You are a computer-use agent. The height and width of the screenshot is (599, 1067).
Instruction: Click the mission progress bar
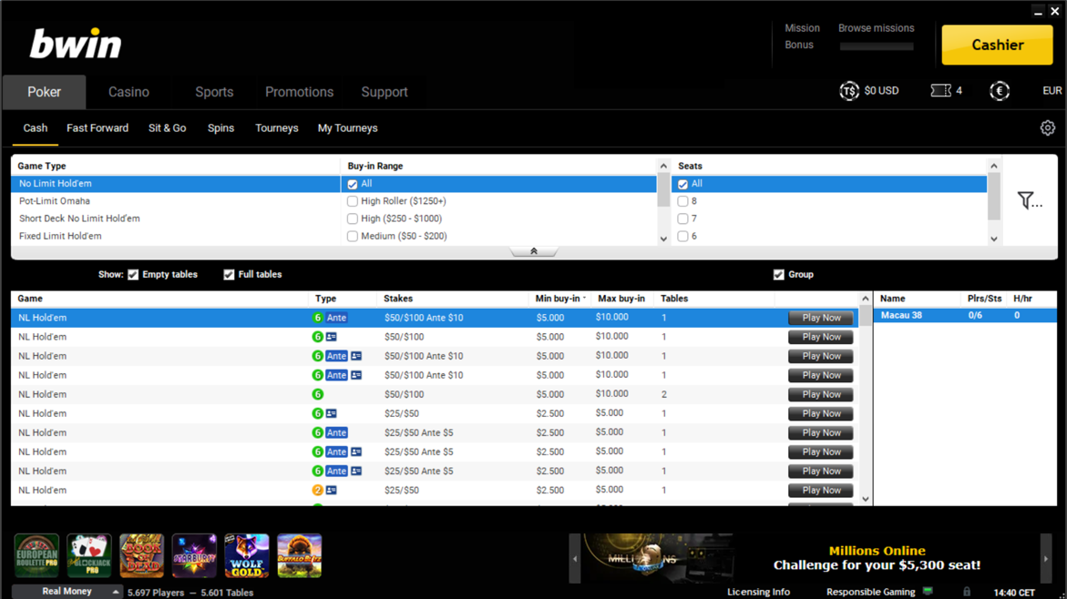(x=876, y=46)
